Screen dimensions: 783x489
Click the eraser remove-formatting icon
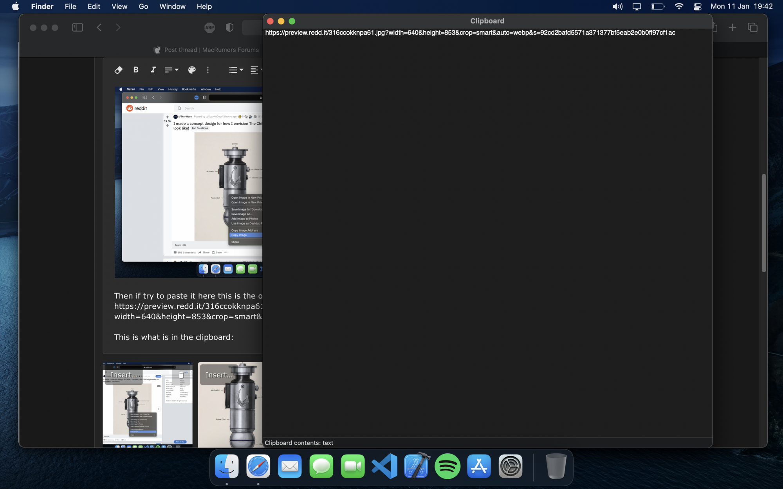click(x=118, y=70)
